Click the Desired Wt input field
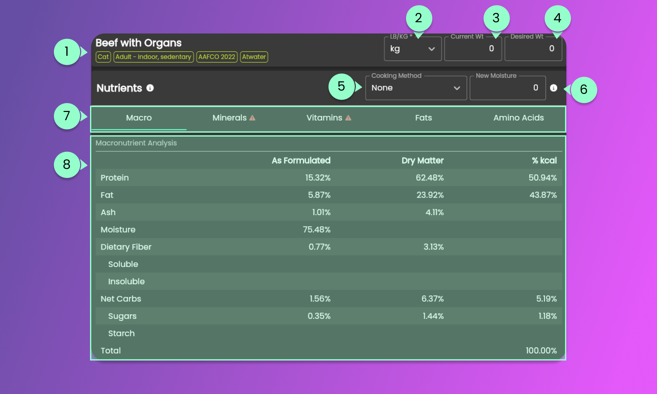Viewport: 657px width, 394px height. coord(533,49)
